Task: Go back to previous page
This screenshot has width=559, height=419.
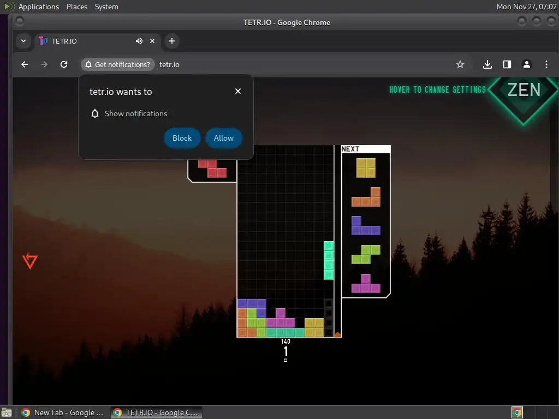Action: tap(25, 64)
